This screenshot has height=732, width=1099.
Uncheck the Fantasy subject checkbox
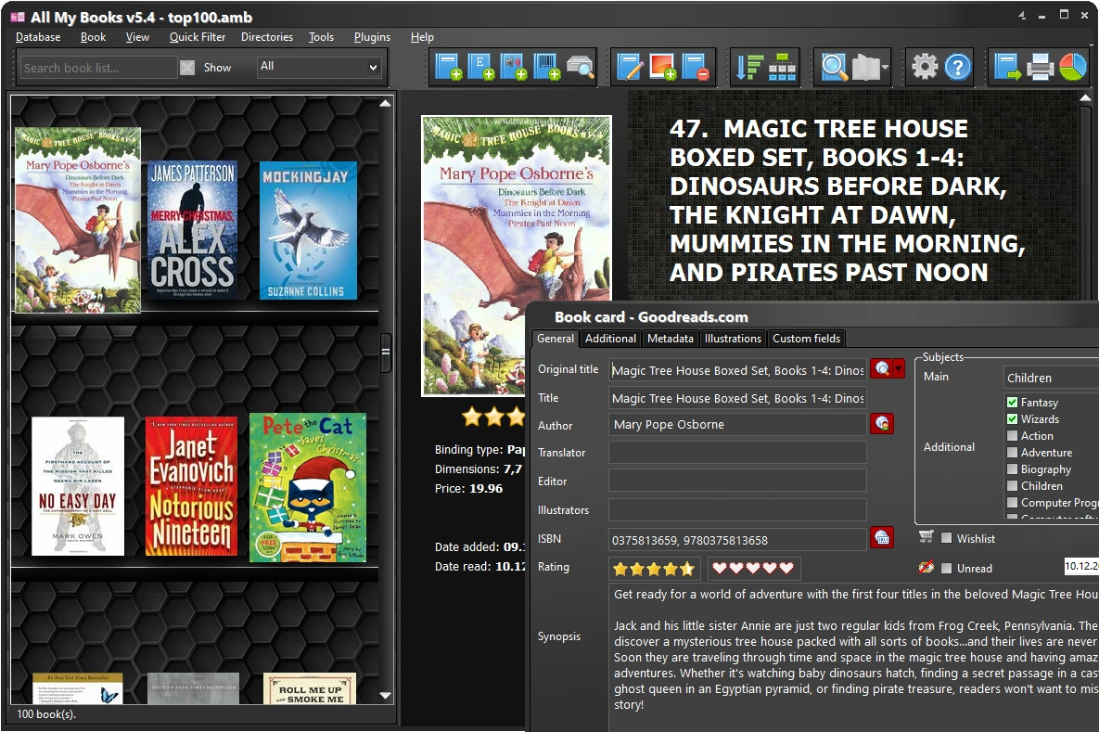click(x=1012, y=403)
